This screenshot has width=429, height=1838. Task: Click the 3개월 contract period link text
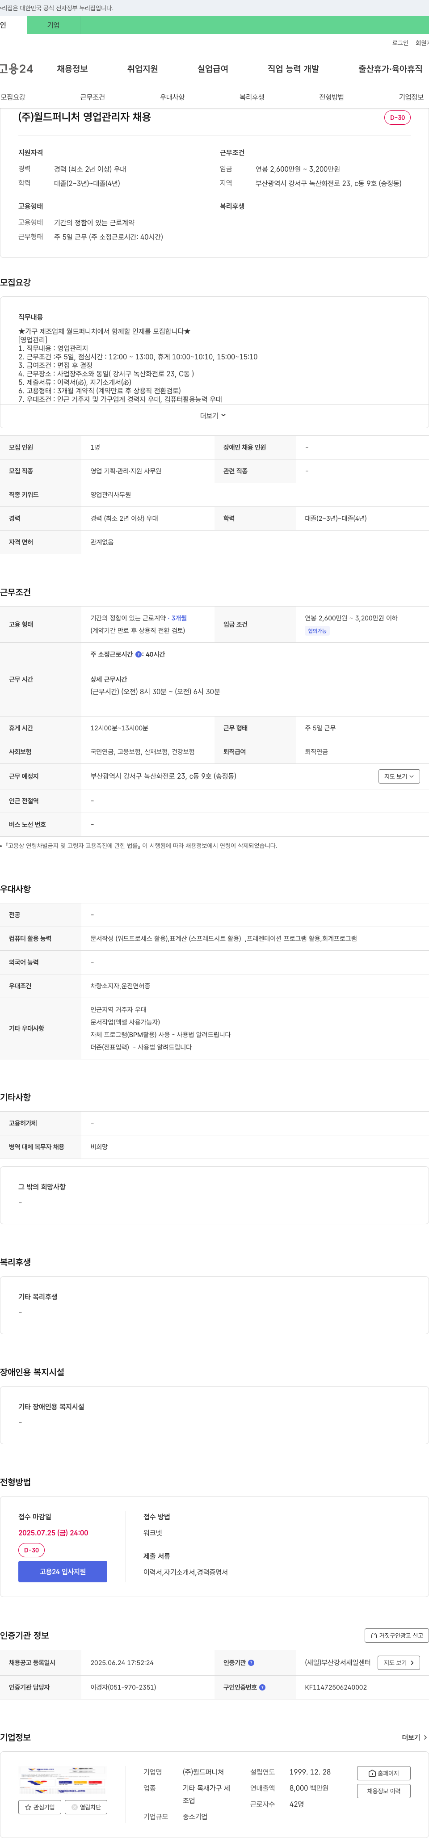[179, 618]
